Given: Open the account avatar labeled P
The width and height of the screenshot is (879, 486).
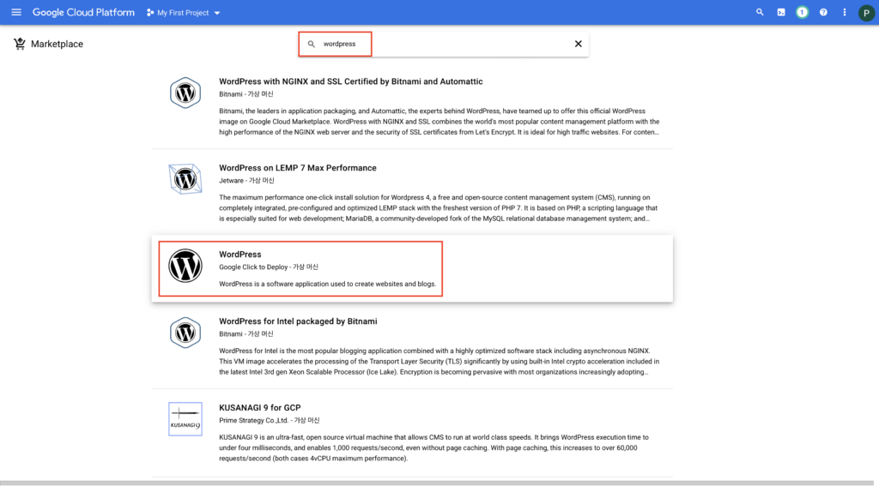Looking at the screenshot, I should pyautogui.click(x=866, y=13).
